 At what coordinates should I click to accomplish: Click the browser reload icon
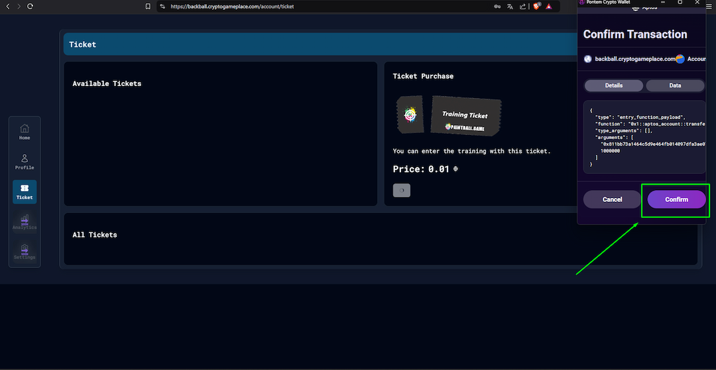[x=30, y=6]
